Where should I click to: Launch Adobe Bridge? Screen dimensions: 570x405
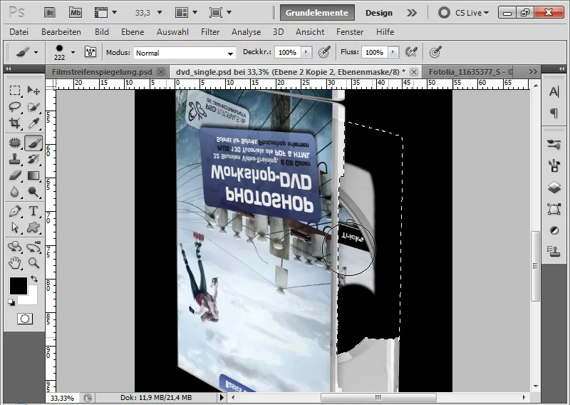[x=50, y=13]
